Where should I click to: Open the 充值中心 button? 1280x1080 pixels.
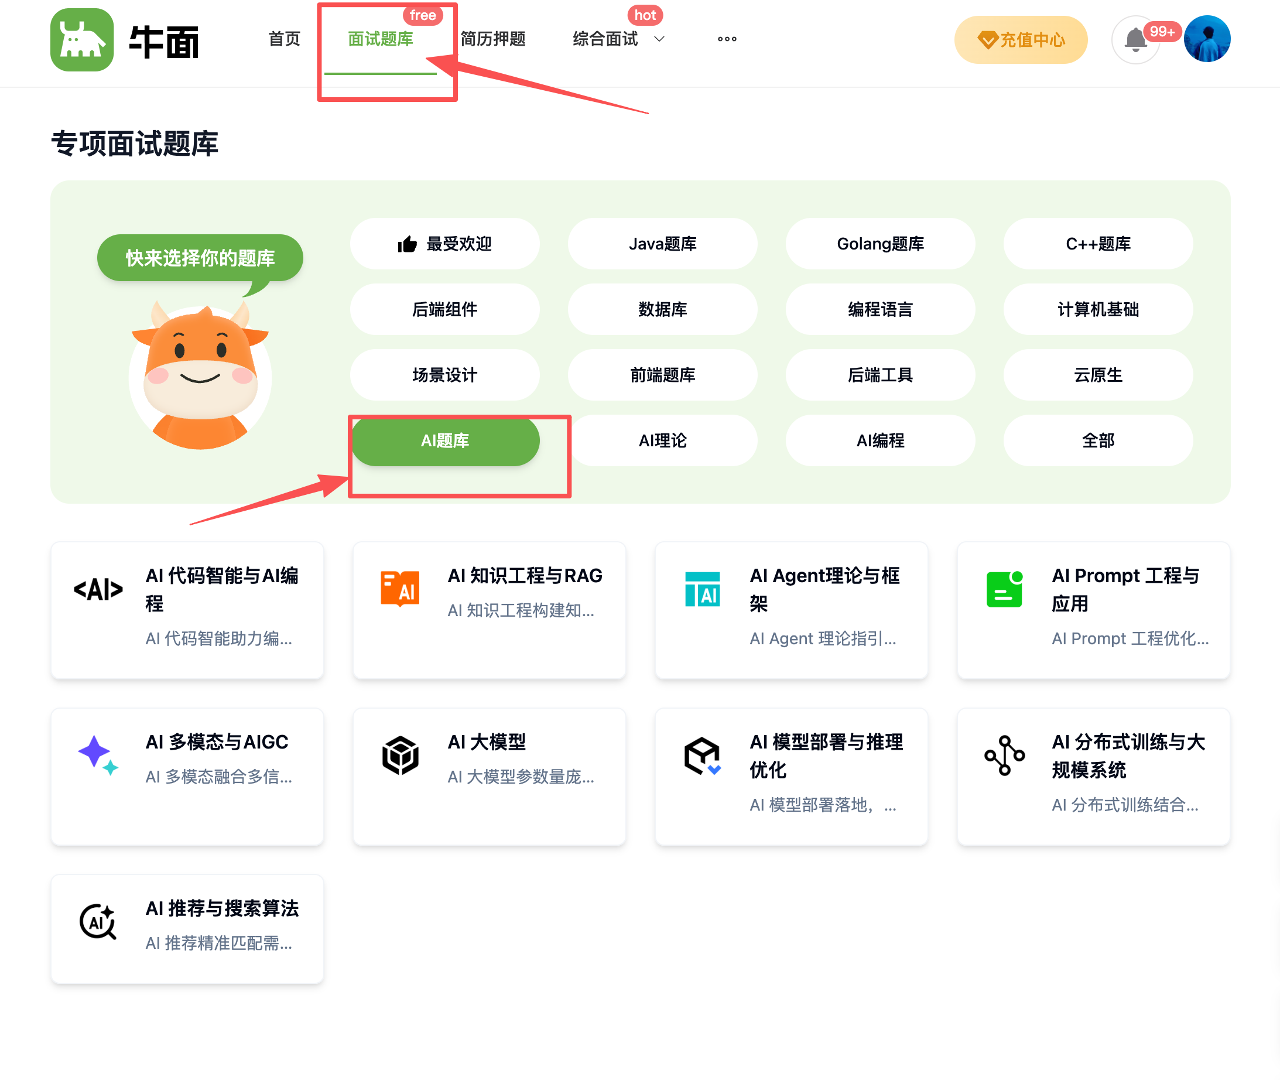click(x=1021, y=40)
